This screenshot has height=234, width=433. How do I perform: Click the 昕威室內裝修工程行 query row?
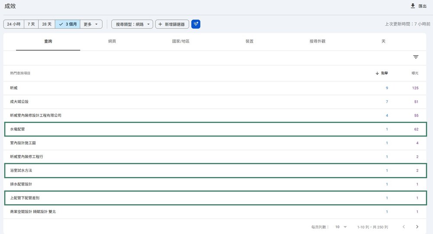[215, 157]
